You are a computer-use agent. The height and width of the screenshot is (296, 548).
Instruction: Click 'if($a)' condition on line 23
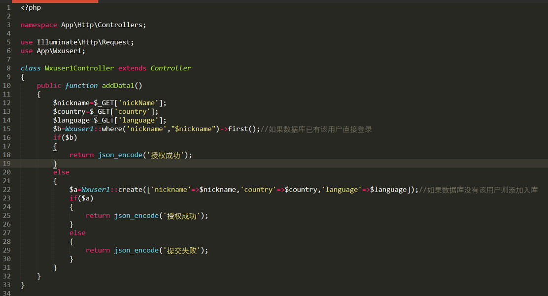click(81, 198)
